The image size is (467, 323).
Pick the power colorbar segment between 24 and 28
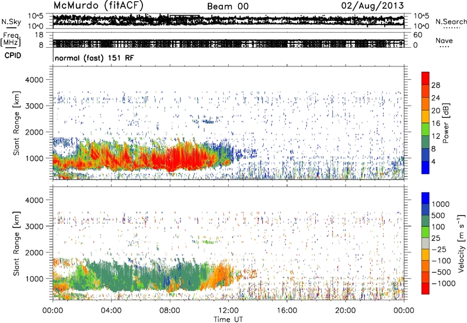tap(426, 91)
